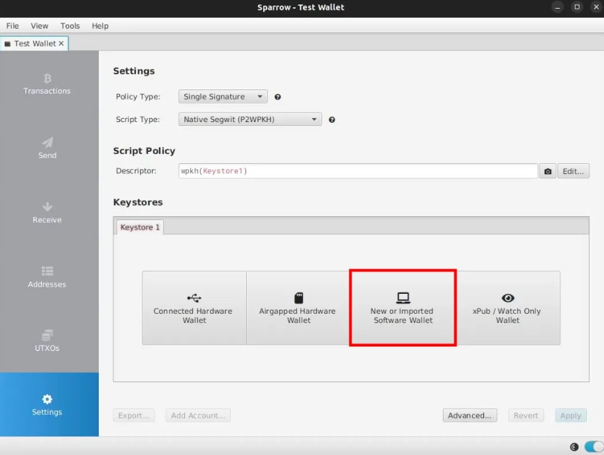The image size is (604, 455).
Task: Click the Advanced... button
Action: [x=469, y=415]
